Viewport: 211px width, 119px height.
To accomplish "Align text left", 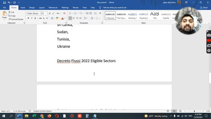I will 70,18.
